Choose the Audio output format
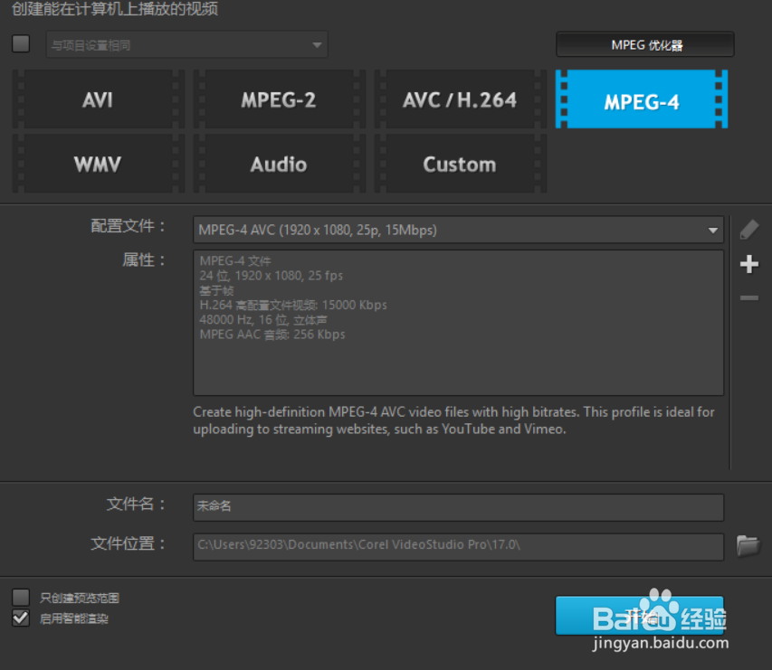 (x=279, y=164)
